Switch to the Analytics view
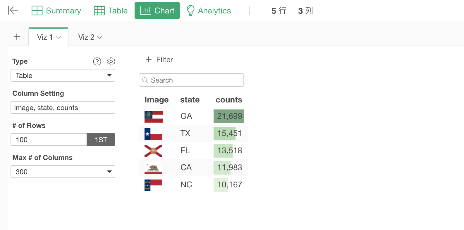 [x=209, y=11]
